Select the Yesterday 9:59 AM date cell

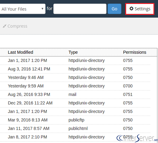(x=26, y=86)
